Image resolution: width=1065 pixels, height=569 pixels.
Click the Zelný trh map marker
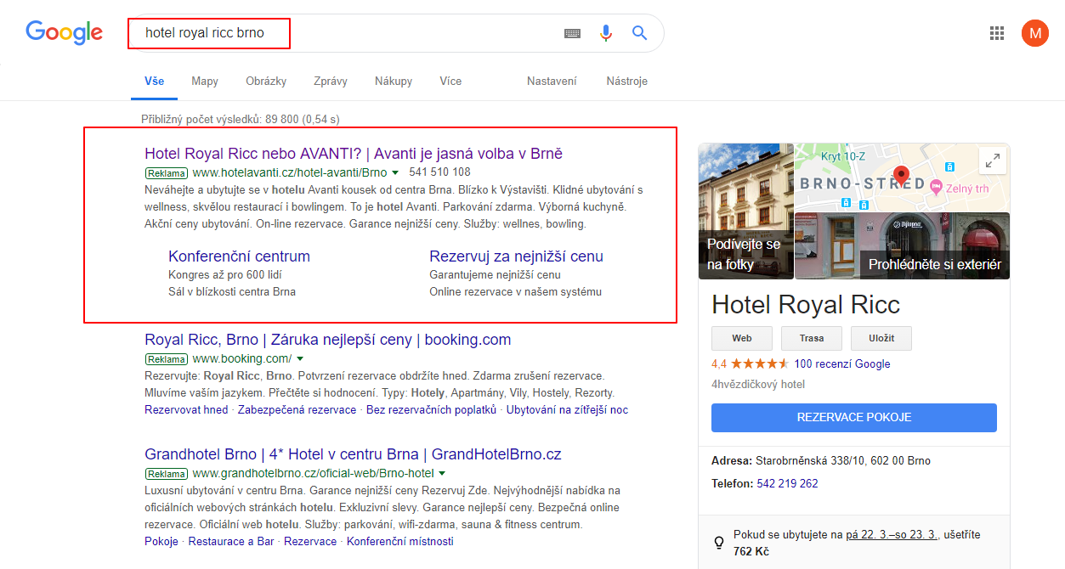tap(936, 186)
